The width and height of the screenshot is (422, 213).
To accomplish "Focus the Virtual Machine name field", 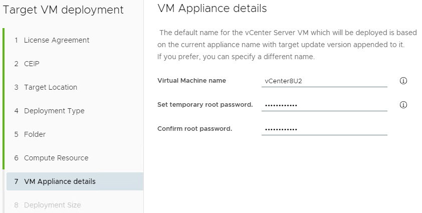I will pyautogui.click(x=324, y=81).
